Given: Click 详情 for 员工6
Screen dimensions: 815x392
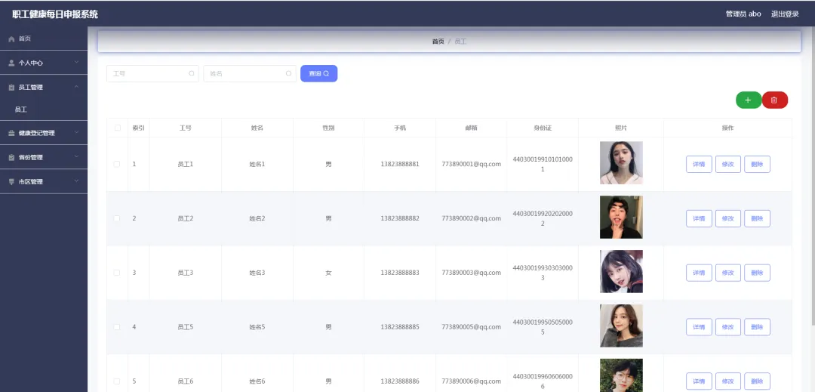Looking at the screenshot, I should tap(699, 381).
